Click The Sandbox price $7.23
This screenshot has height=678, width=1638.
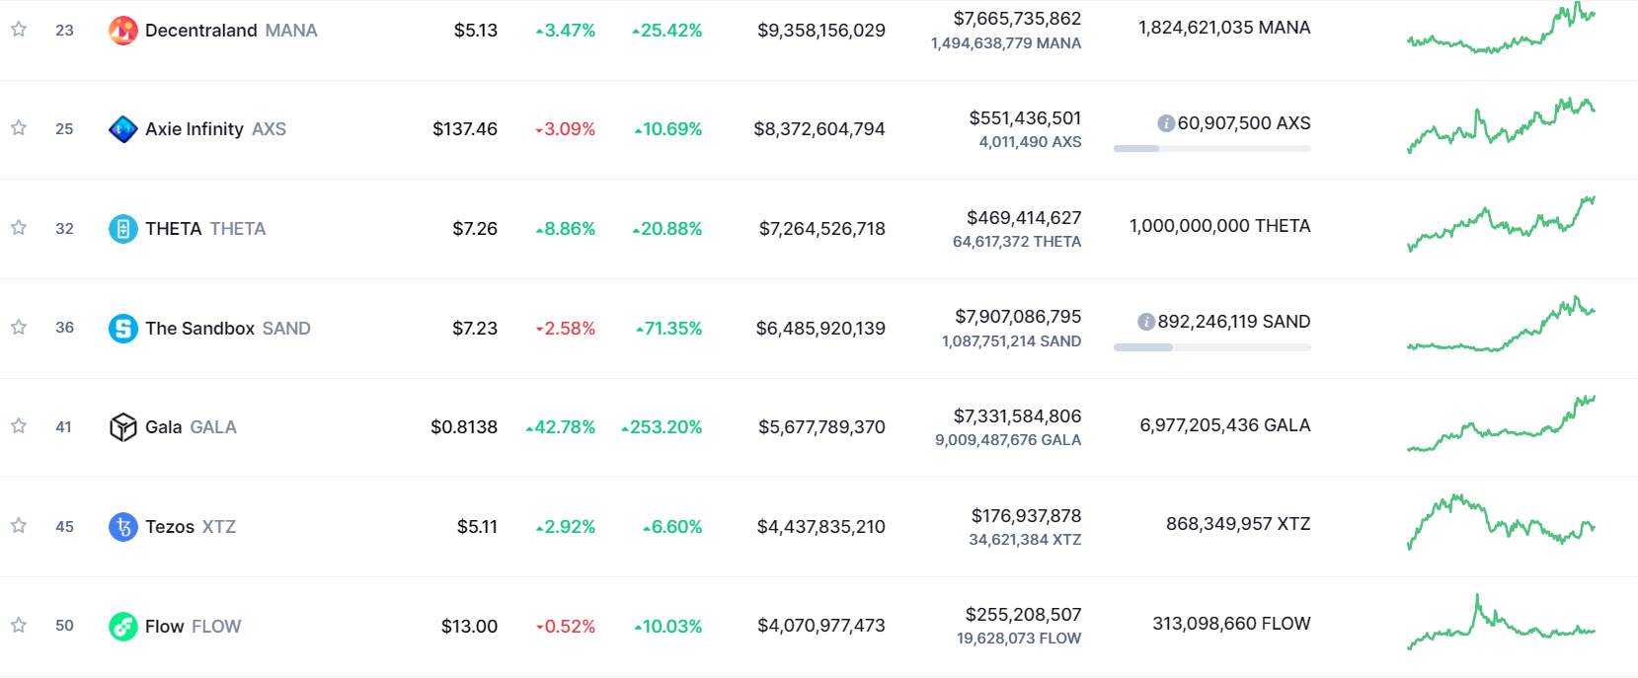(475, 329)
